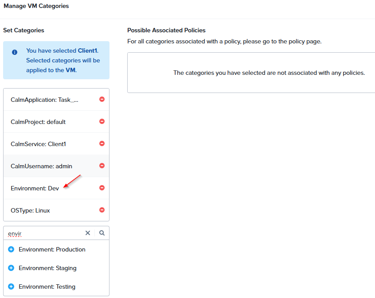Add Environment: Testing with plus icon
Image resolution: width=375 pixels, height=298 pixels.
[x=11, y=286]
